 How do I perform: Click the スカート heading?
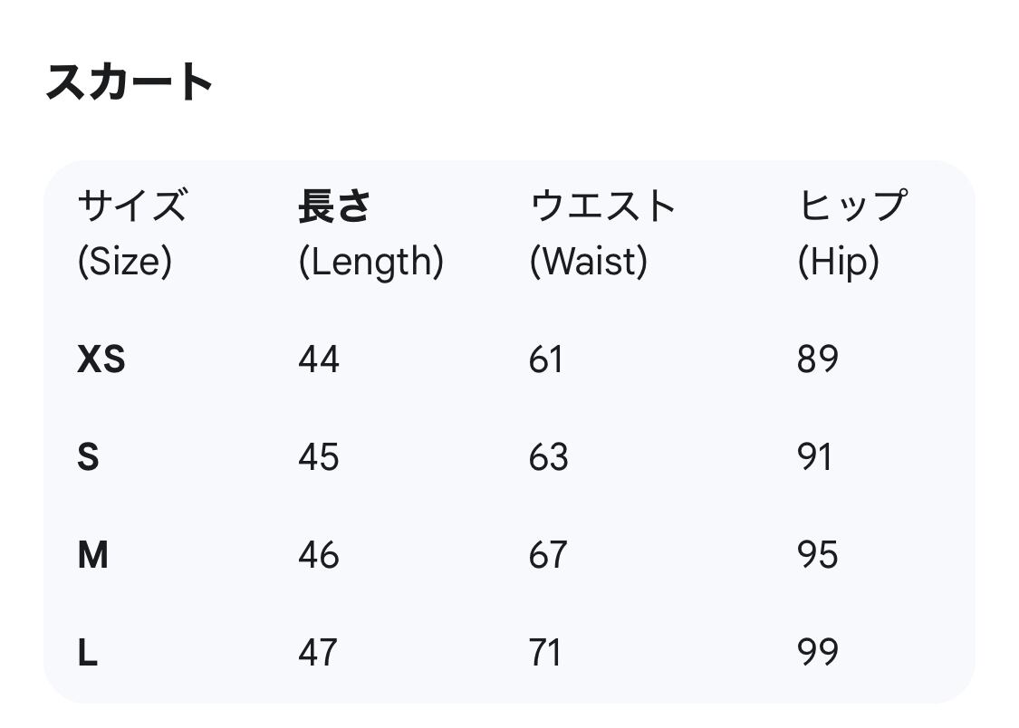click(129, 82)
